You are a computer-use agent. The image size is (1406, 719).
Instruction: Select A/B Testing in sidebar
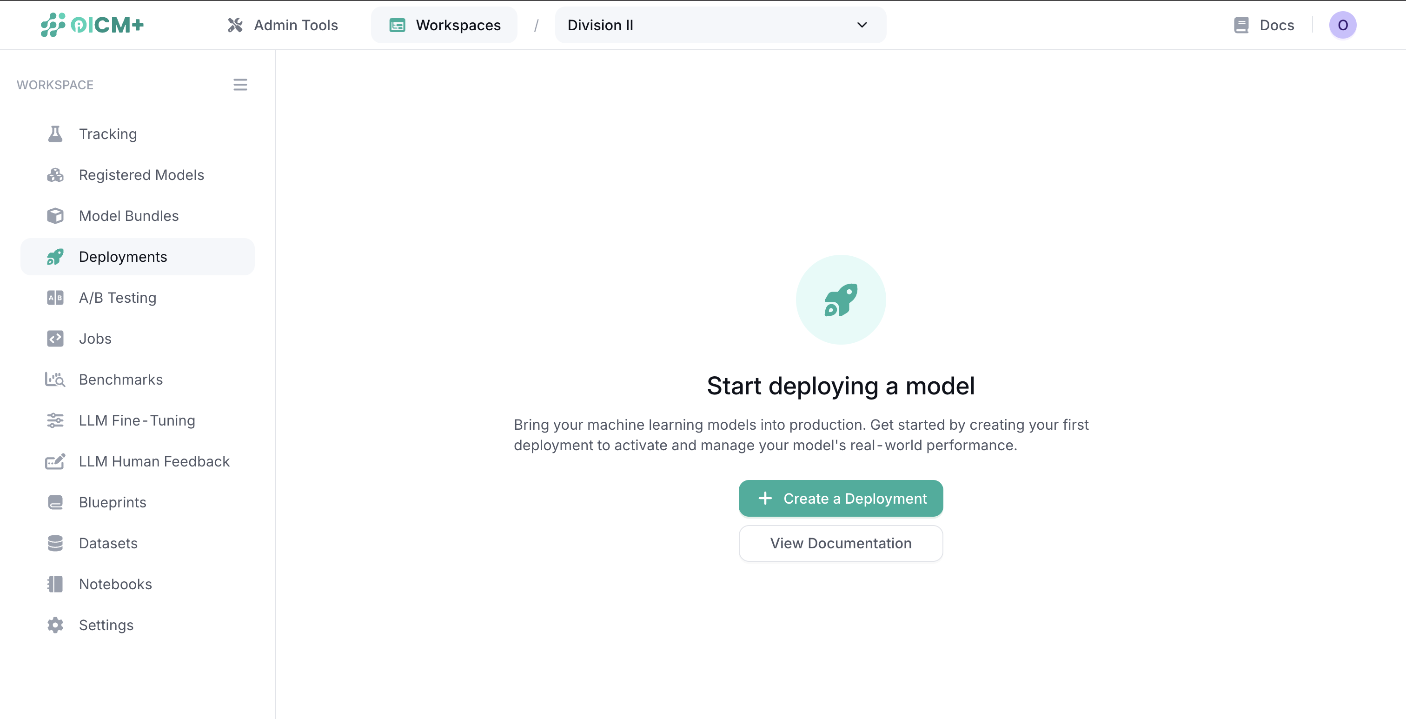(54, 298)
